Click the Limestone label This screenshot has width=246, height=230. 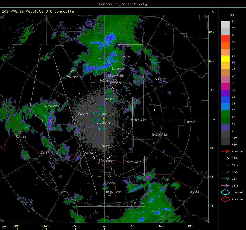(52, 106)
